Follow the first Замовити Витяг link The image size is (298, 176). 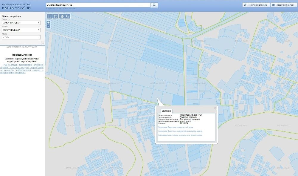coord(176,127)
